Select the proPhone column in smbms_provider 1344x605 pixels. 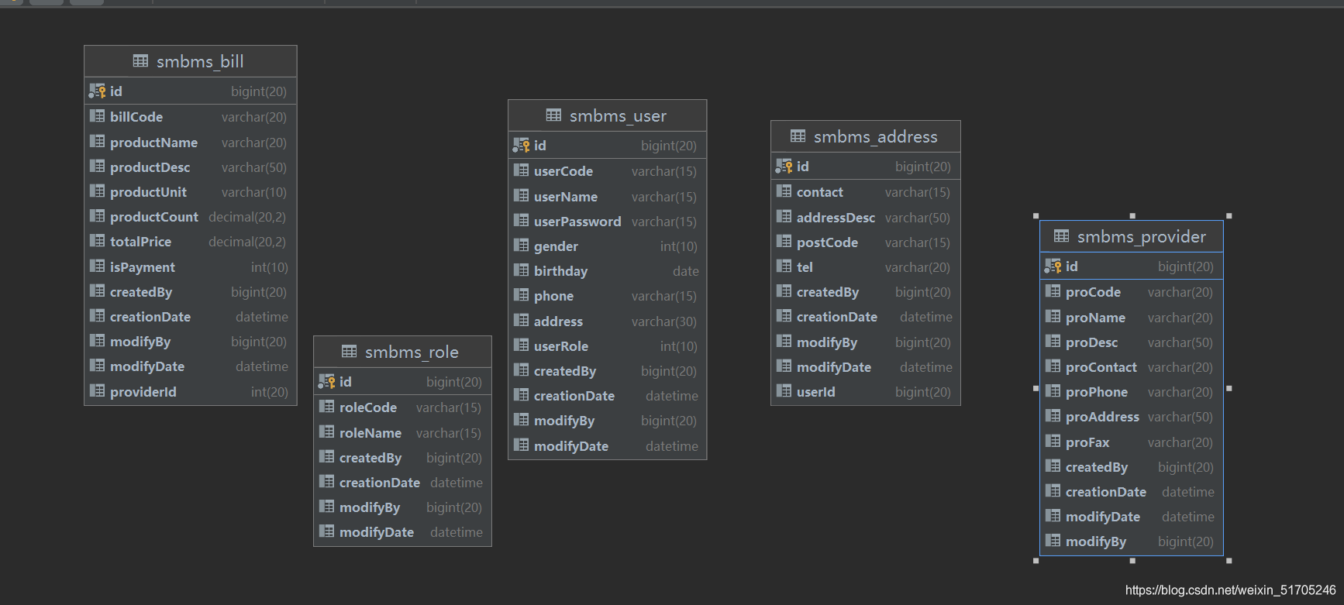tap(1132, 392)
